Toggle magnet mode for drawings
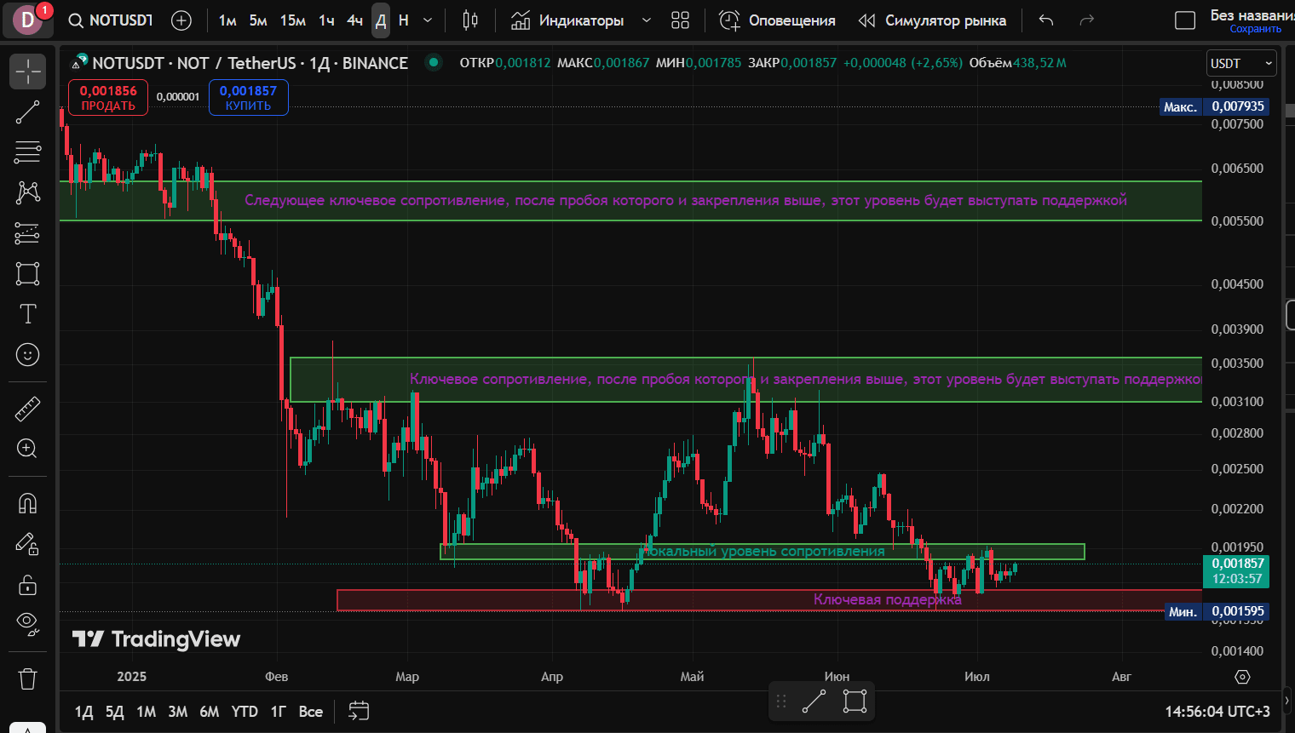Screen dimensions: 1295x733 [x=27, y=503]
